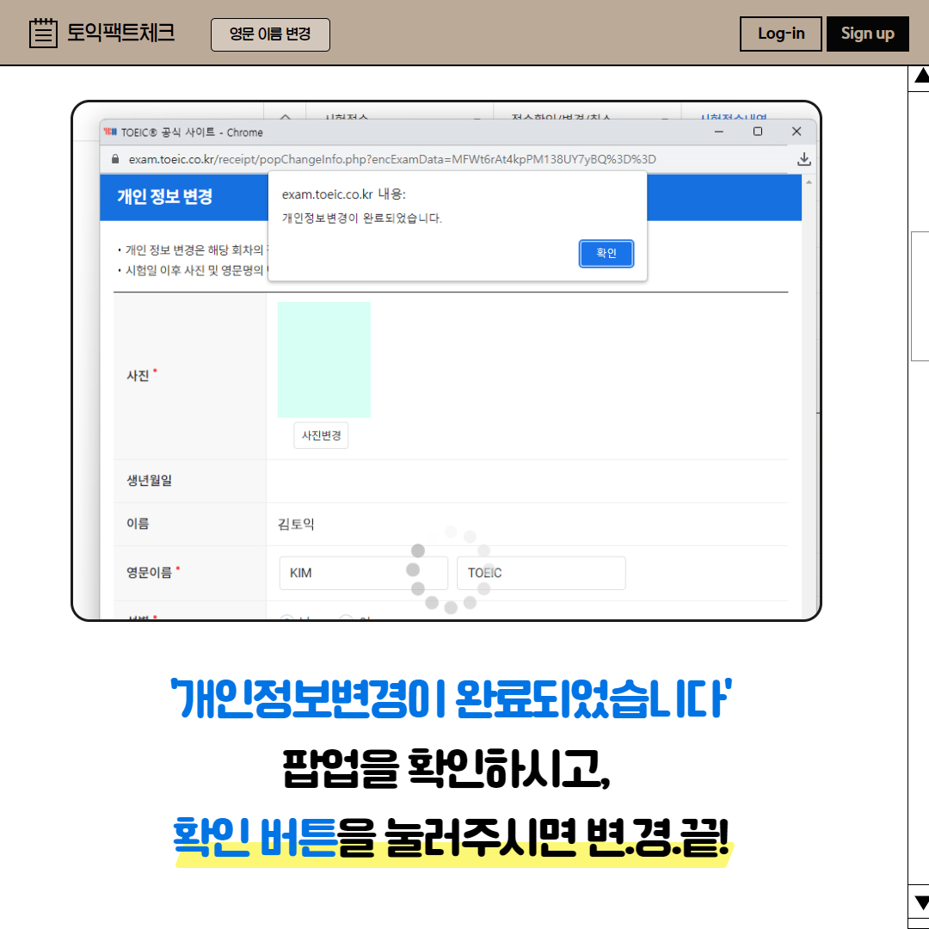Viewport: 929px width, 929px height.
Task: Click the 개인 정보 변경 header text
Action: coord(164,197)
